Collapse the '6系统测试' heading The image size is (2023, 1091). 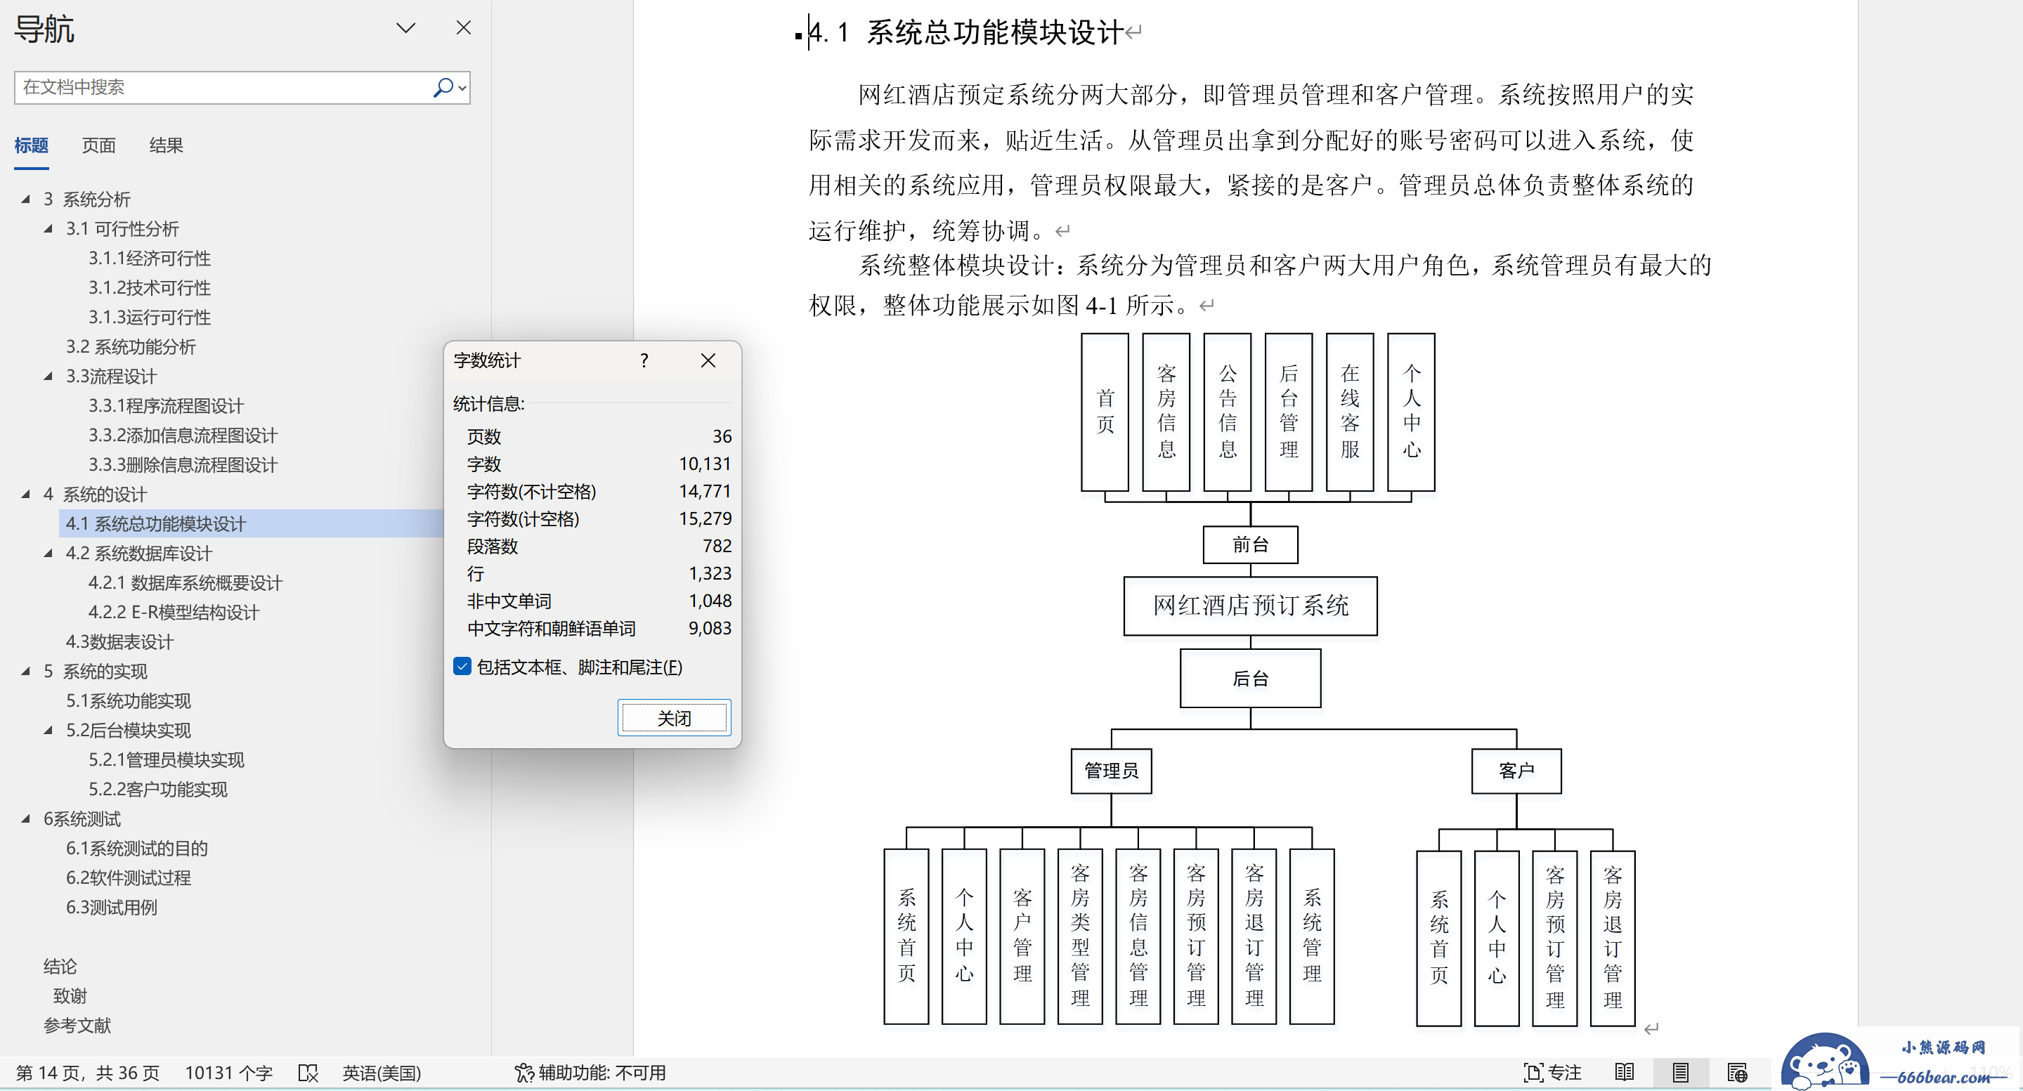click(x=26, y=819)
